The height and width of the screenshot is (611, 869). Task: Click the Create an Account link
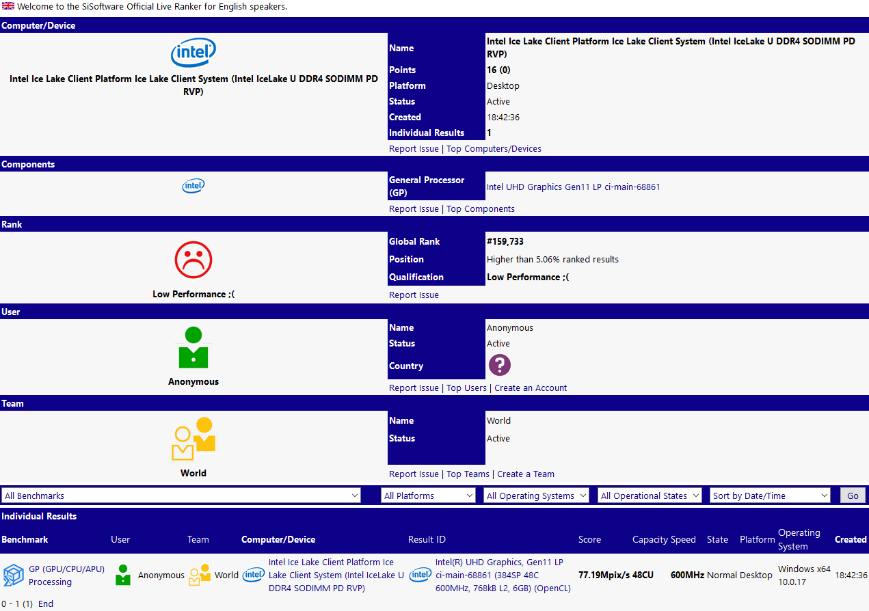[531, 388]
